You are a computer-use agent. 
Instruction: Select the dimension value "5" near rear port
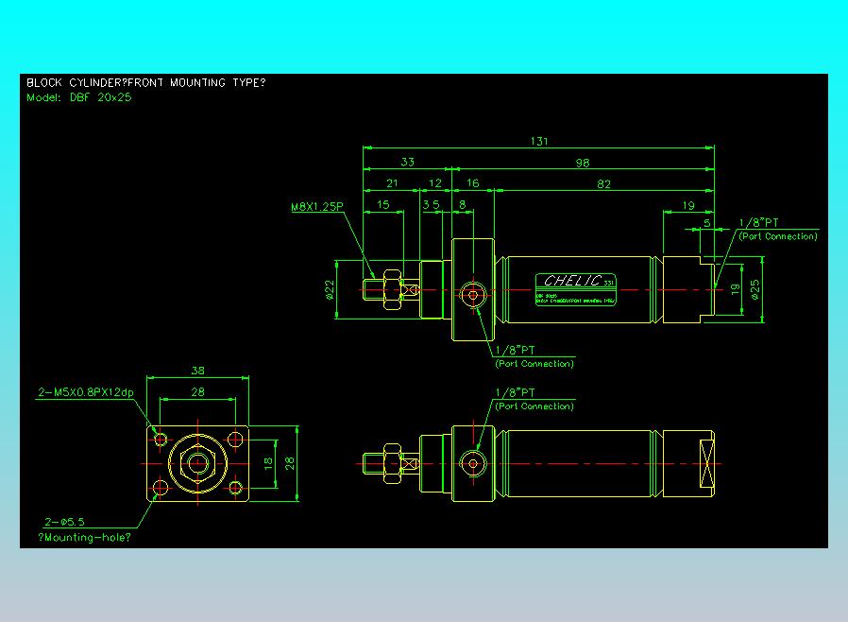[x=707, y=223]
